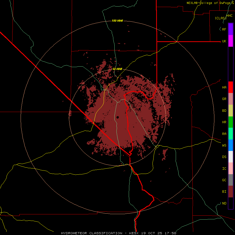235x235 pixels.
Task: Click the UK magenta legend swatch
Action: point(231,41)
